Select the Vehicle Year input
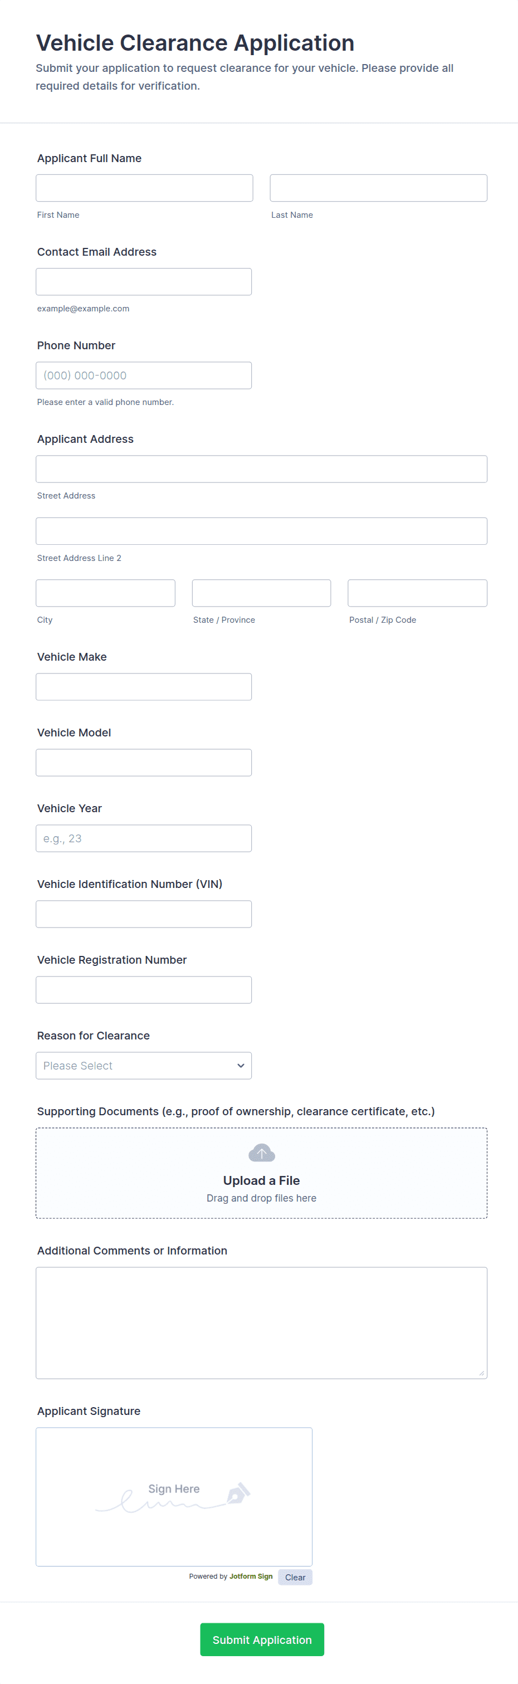 (144, 838)
